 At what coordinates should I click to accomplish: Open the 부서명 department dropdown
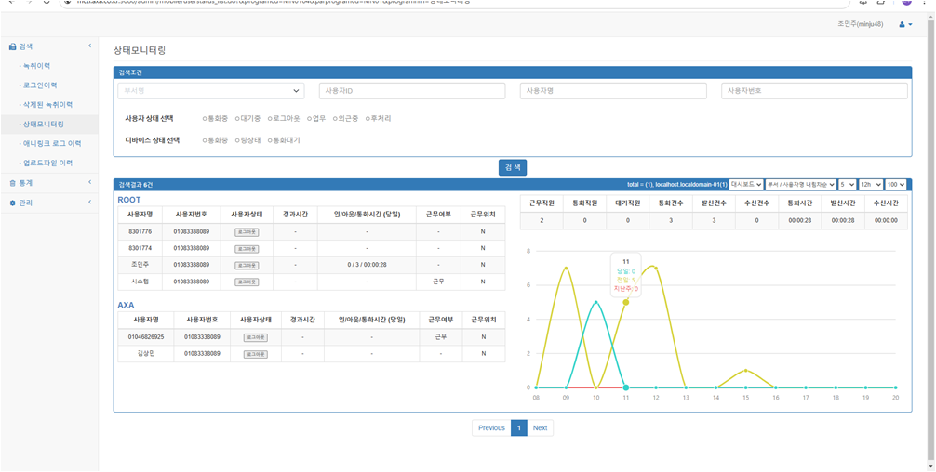210,91
